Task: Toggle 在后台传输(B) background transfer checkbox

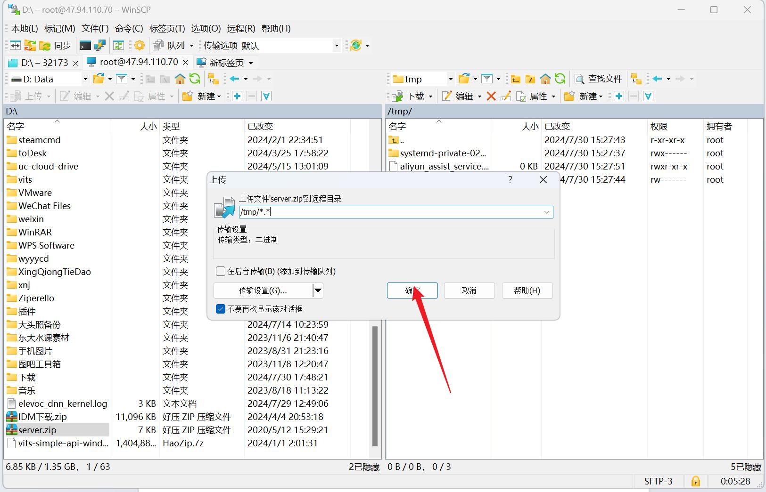Action: 221,271
